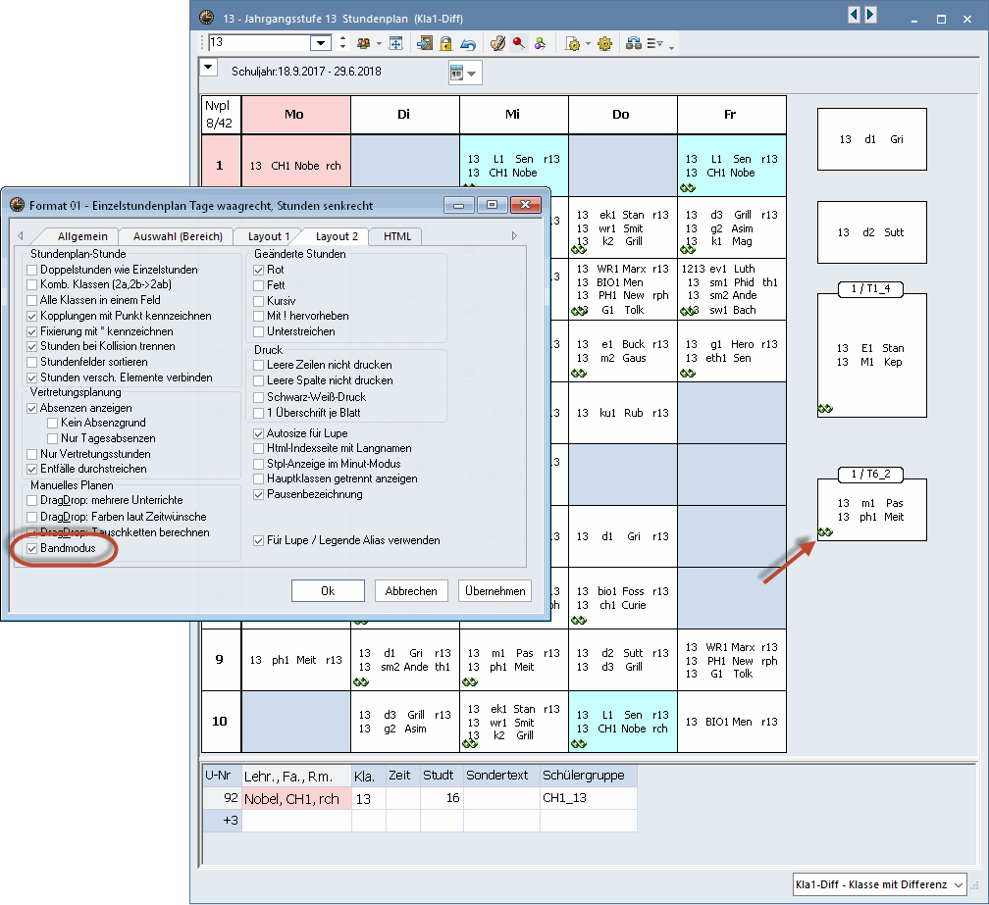Click the blue undo arrow icon
The width and height of the screenshot is (989, 905).
point(468,43)
